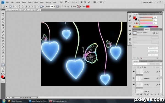Select the Move tool
Viewport: 165px width, 103px height.
click(x=3, y=13)
